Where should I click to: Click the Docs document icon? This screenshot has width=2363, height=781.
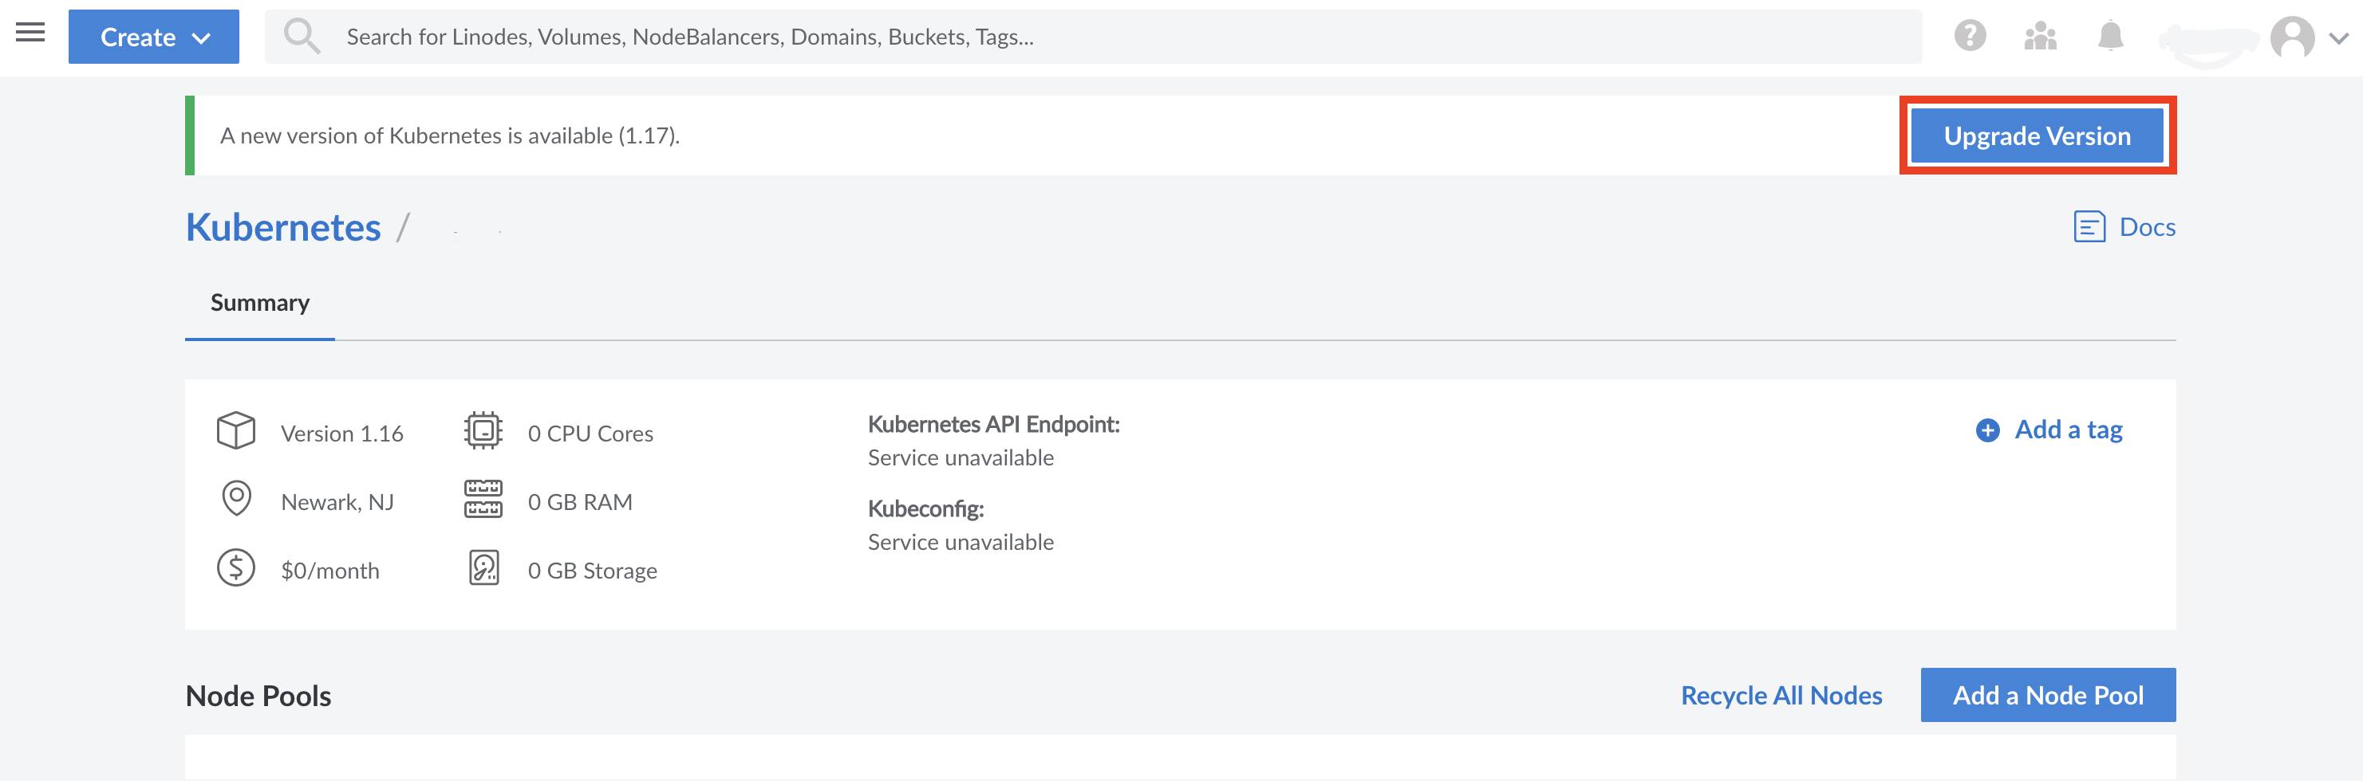click(2090, 226)
